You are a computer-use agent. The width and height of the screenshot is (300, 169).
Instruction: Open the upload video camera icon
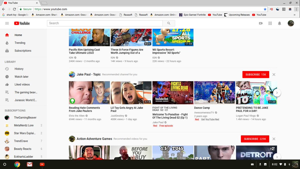coord(261,23)
